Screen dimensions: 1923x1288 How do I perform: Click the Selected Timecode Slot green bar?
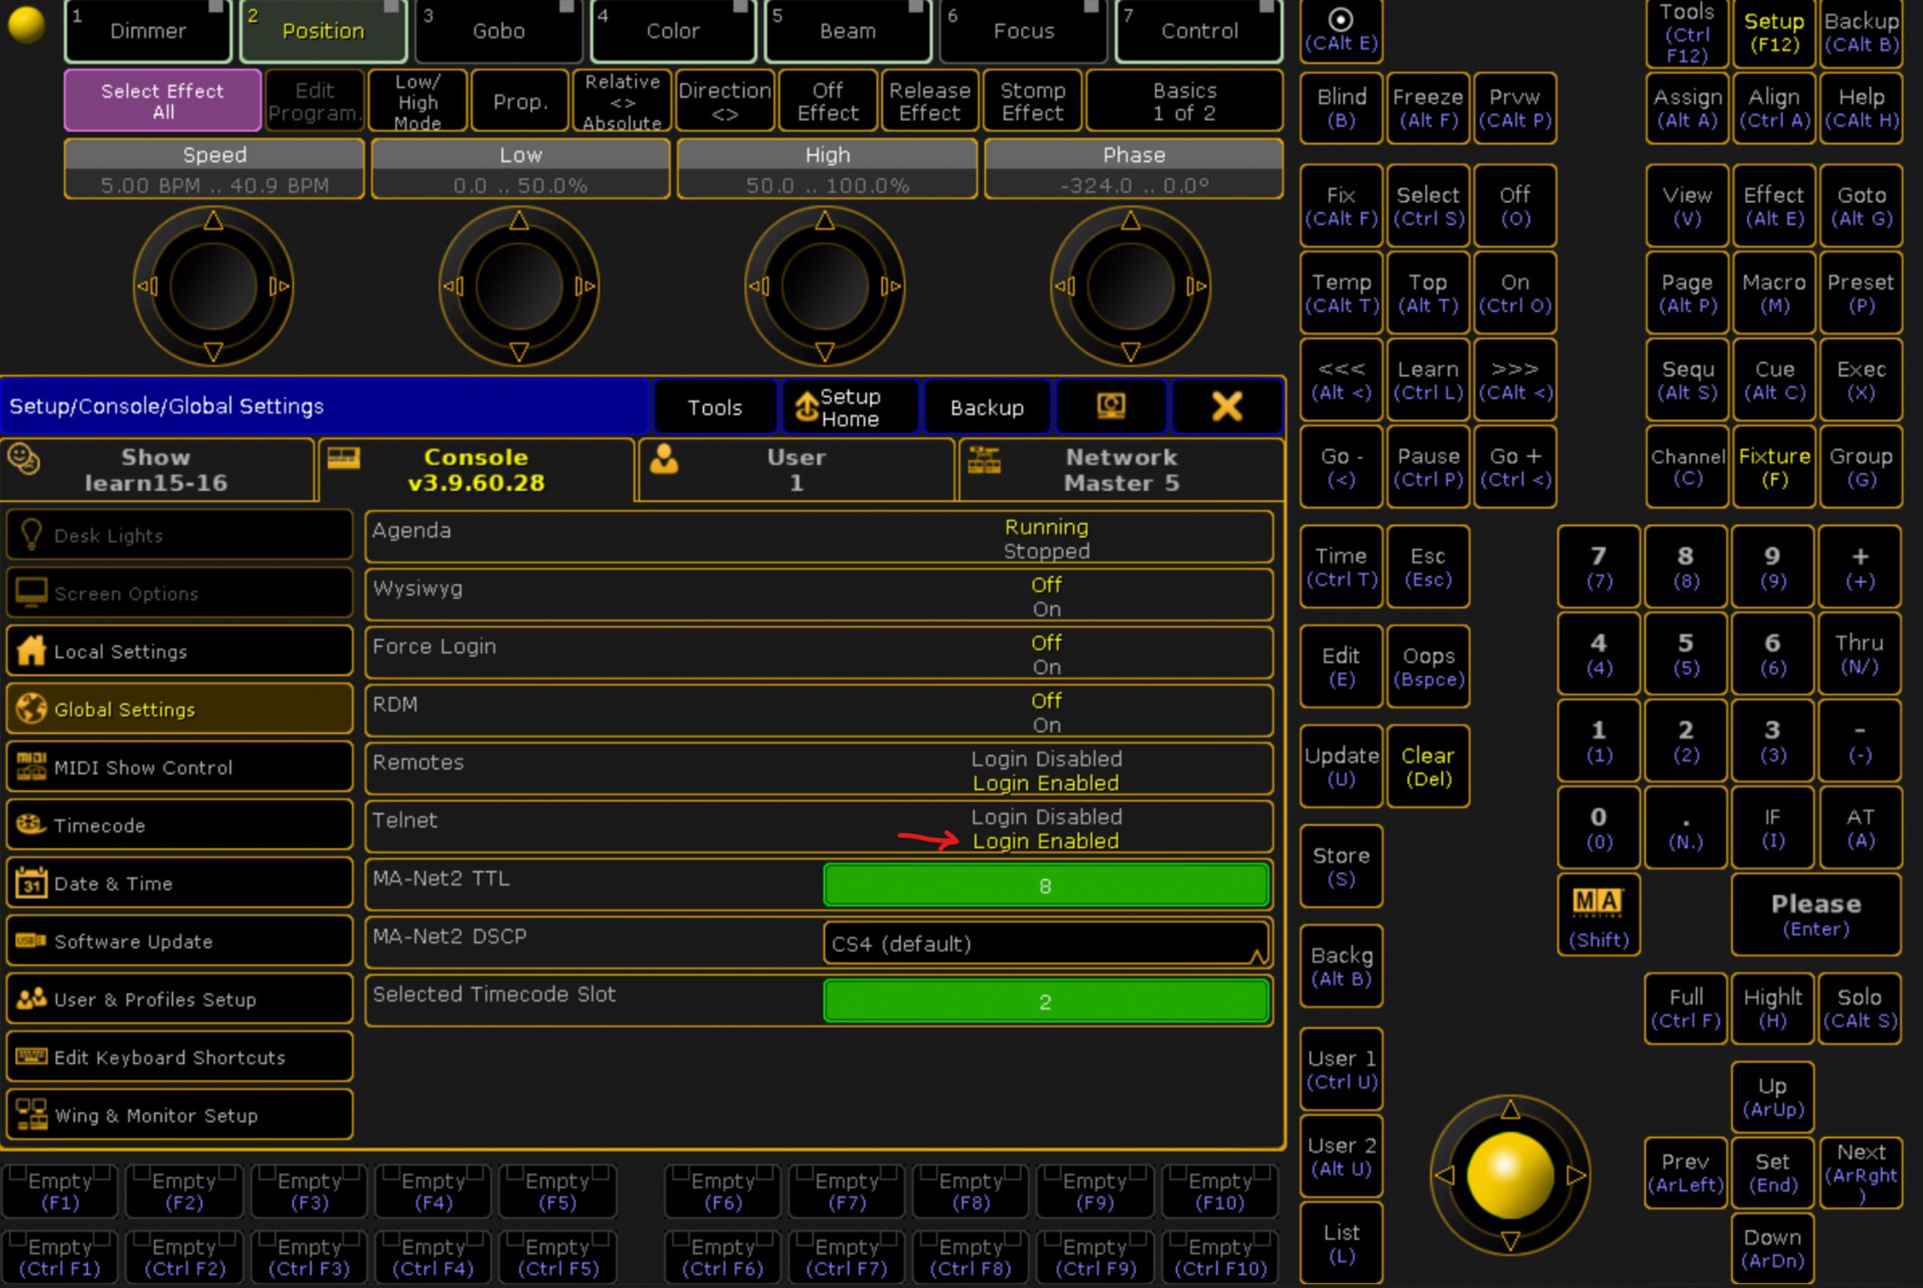point(1046,1002)
